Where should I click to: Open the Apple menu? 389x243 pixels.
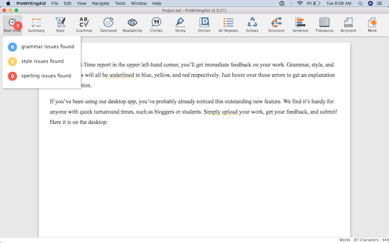pyautogui.click(x=8, y=3)
